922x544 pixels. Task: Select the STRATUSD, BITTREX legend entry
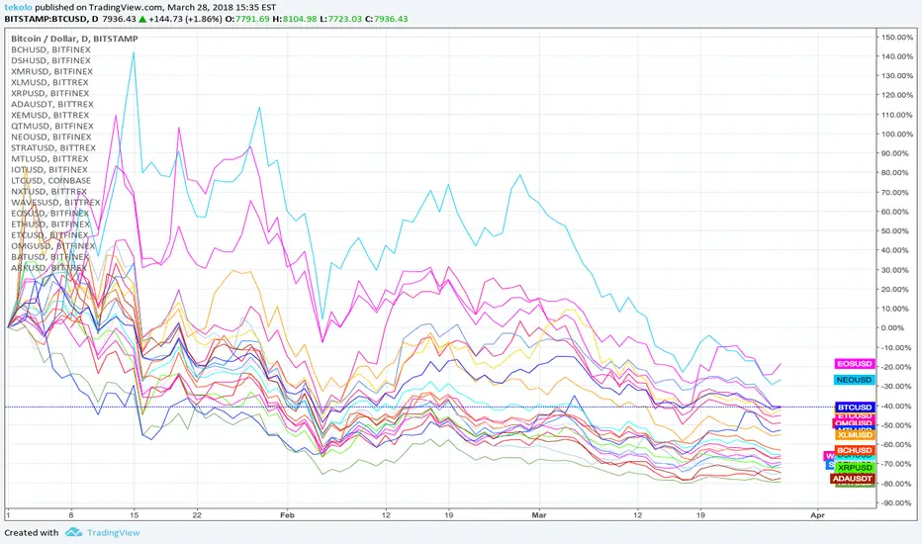pyautogui.click(x=52, y=147)
